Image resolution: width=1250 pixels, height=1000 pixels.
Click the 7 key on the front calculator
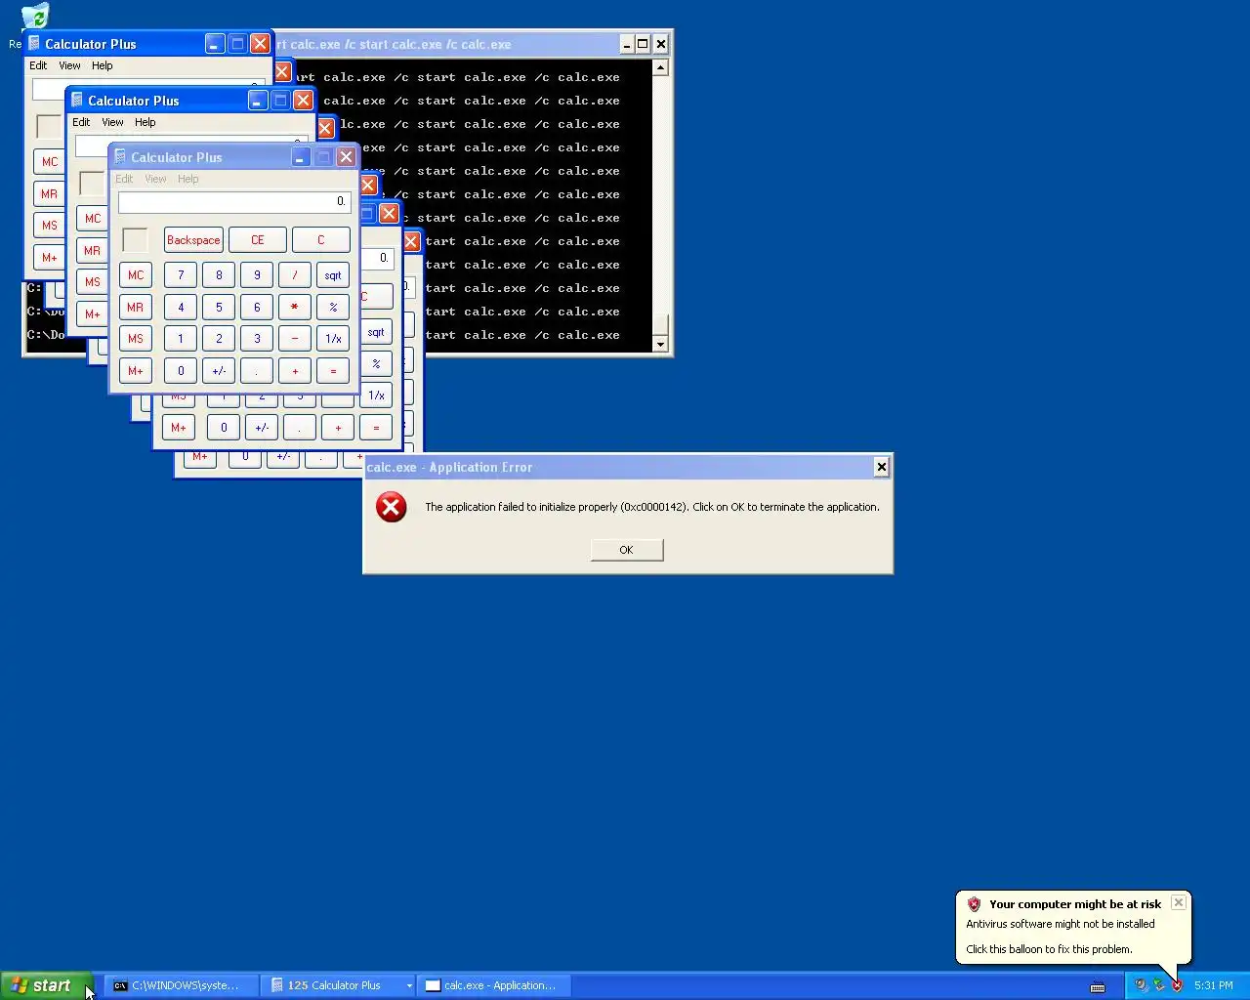click(x=181, y=275)
